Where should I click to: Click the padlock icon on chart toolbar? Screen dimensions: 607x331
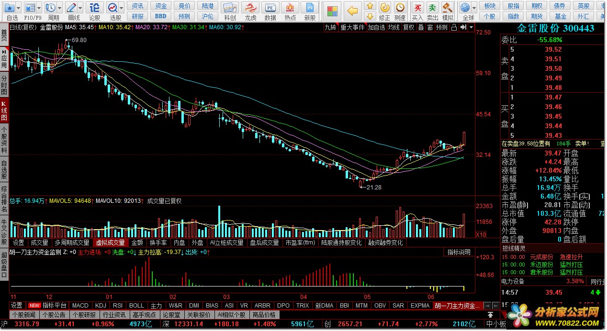454,28
